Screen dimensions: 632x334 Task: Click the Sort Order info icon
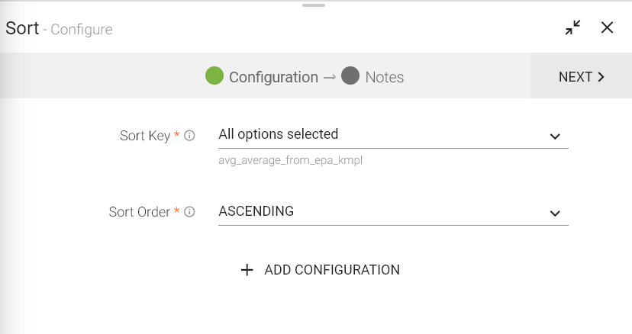click(190, 213)
